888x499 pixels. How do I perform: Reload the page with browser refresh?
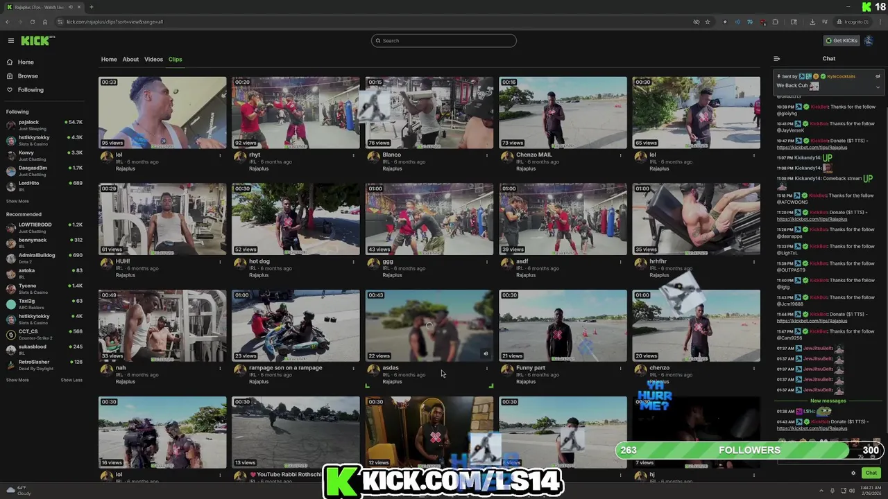pos(32,21)
